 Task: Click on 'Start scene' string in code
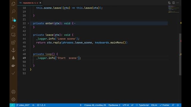pyautogui.click(x=67, y=58)
